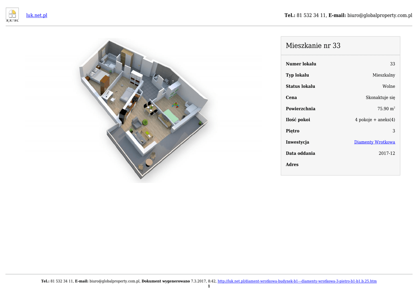418x296 pixels.
Task: Click the Numer lokalu label
Action: pos(301,64)
